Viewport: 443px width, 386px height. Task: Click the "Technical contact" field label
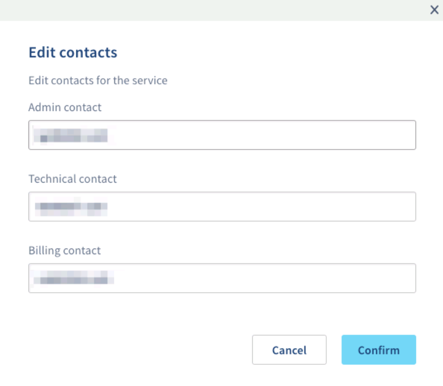tap(73, 179)
